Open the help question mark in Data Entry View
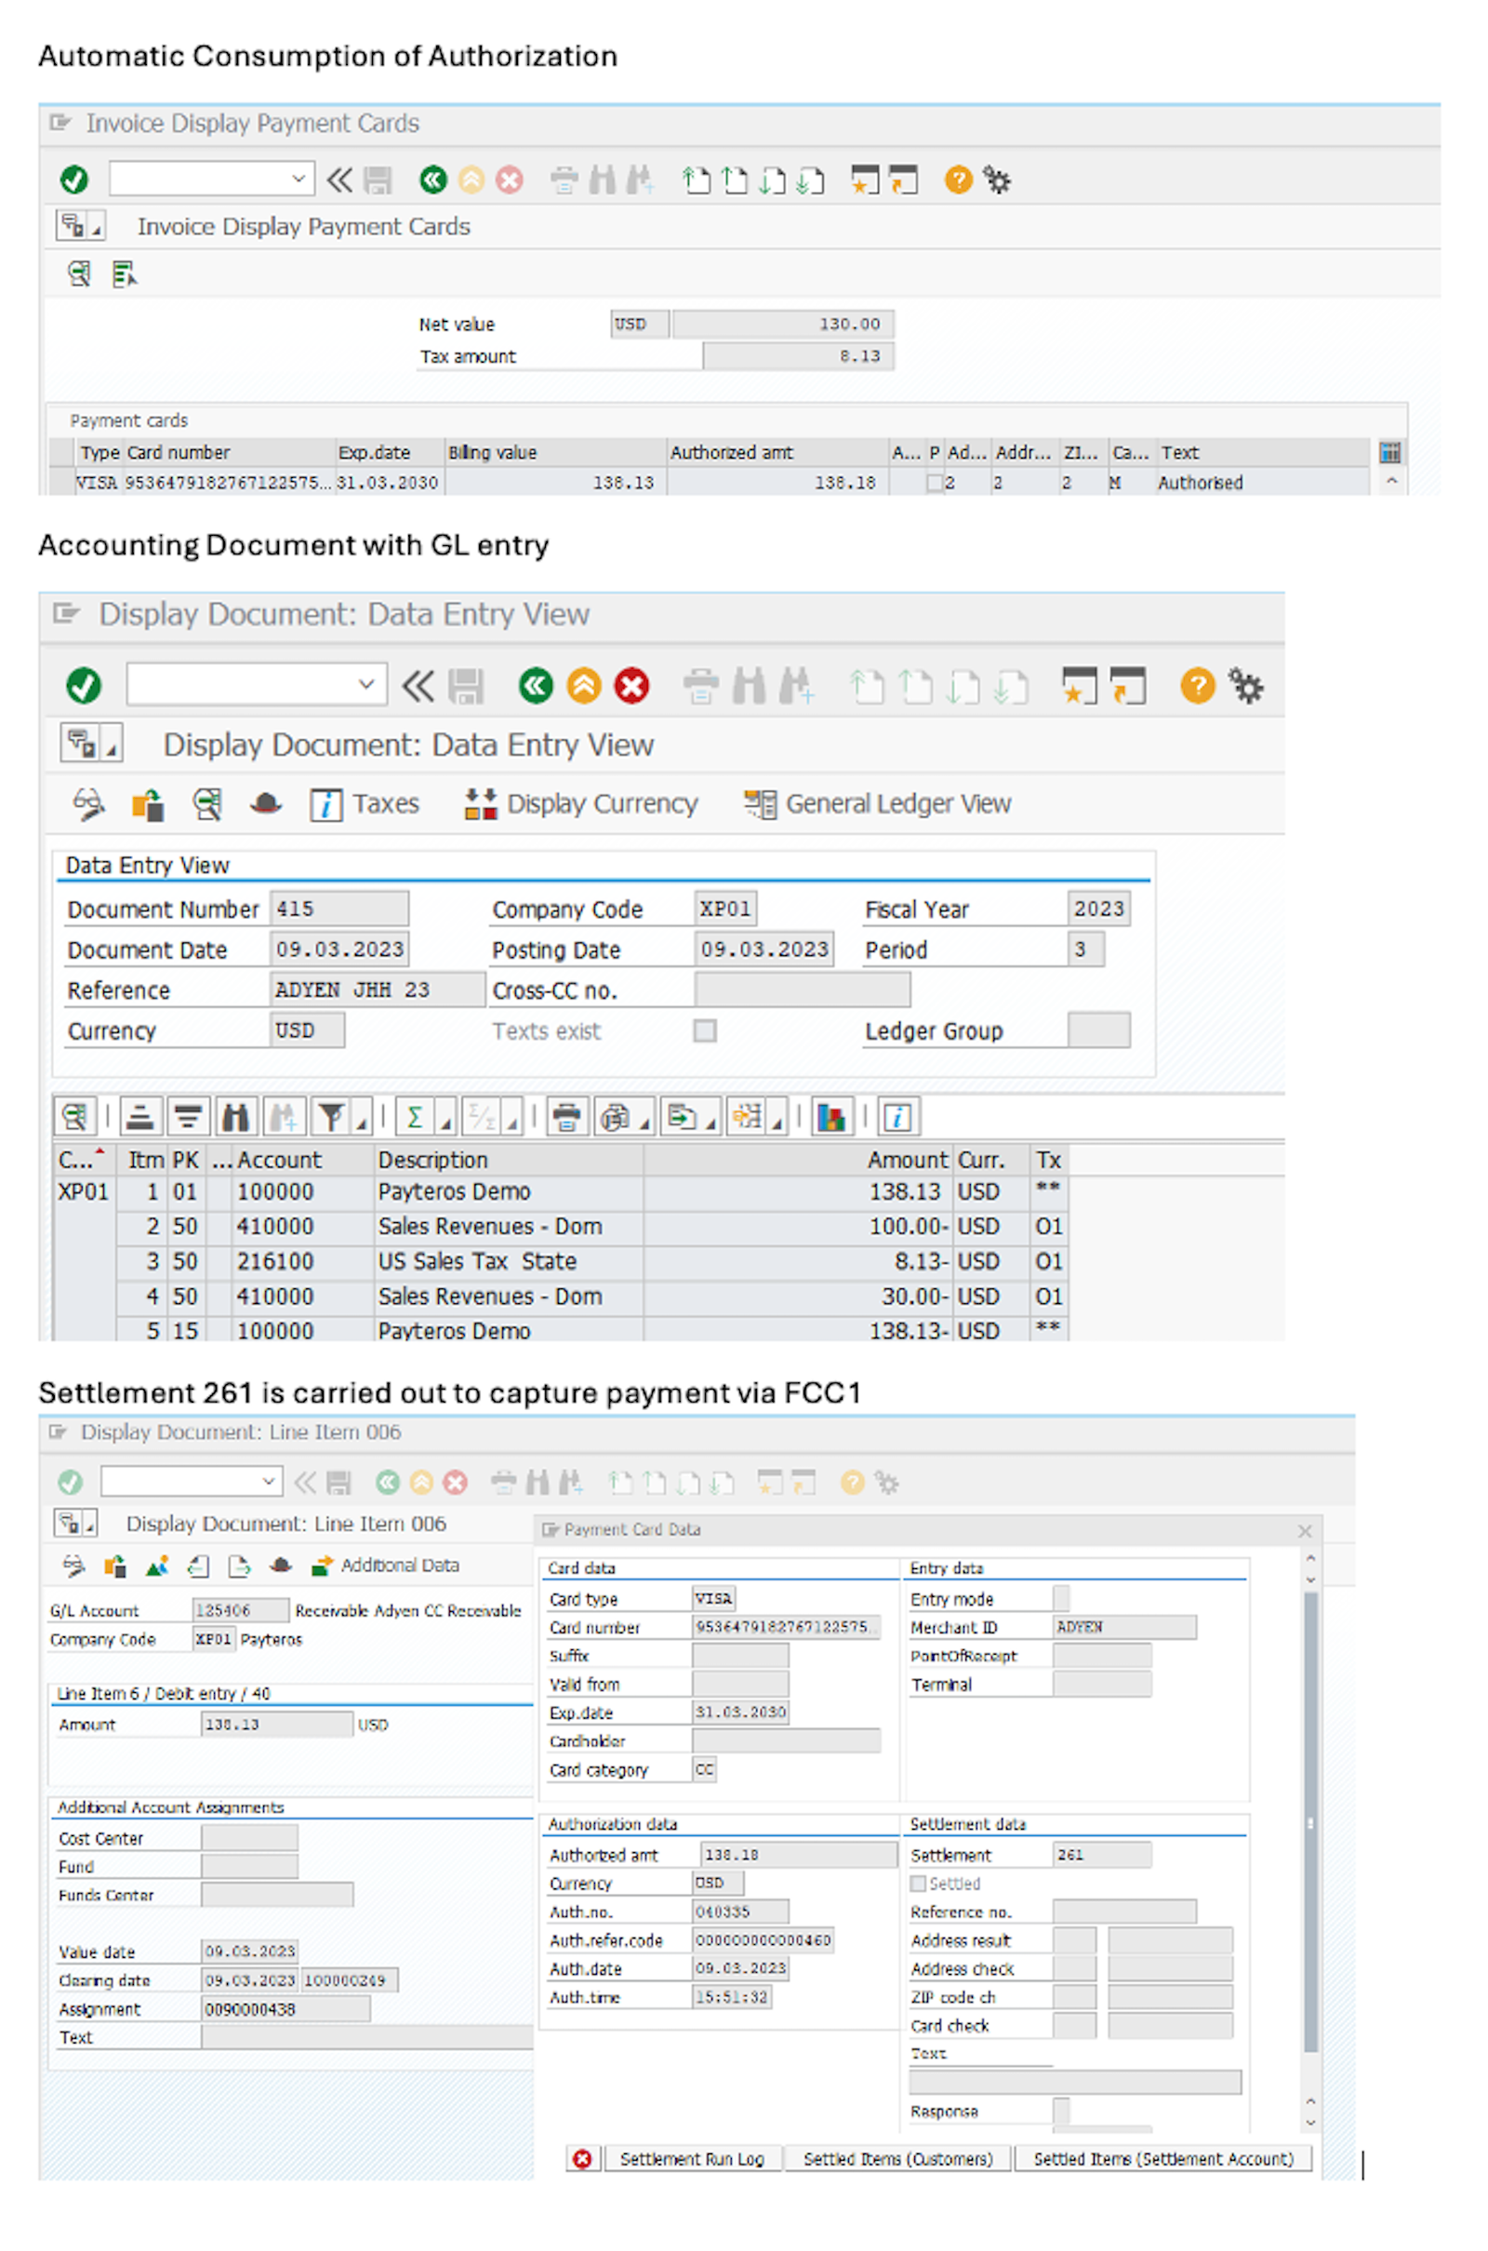This screenshot has width=1488, height=2251. coord(1198,686)
